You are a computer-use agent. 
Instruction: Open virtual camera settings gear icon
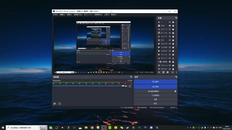[175, 91]
